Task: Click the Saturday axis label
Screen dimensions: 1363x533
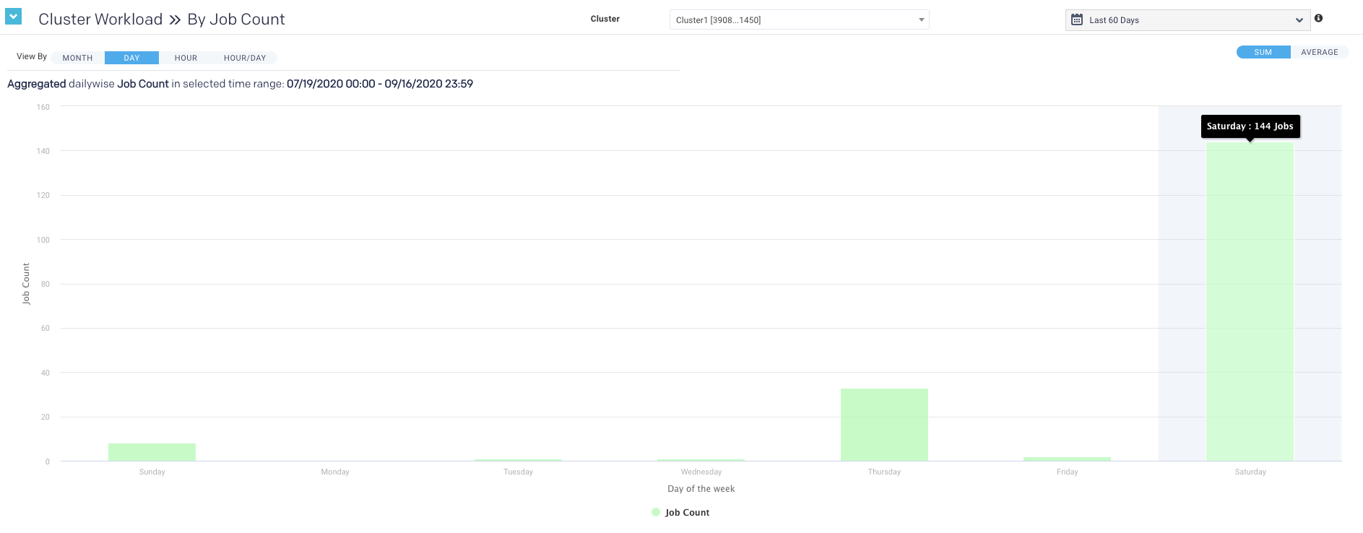Action: (x=1250, y=472)
